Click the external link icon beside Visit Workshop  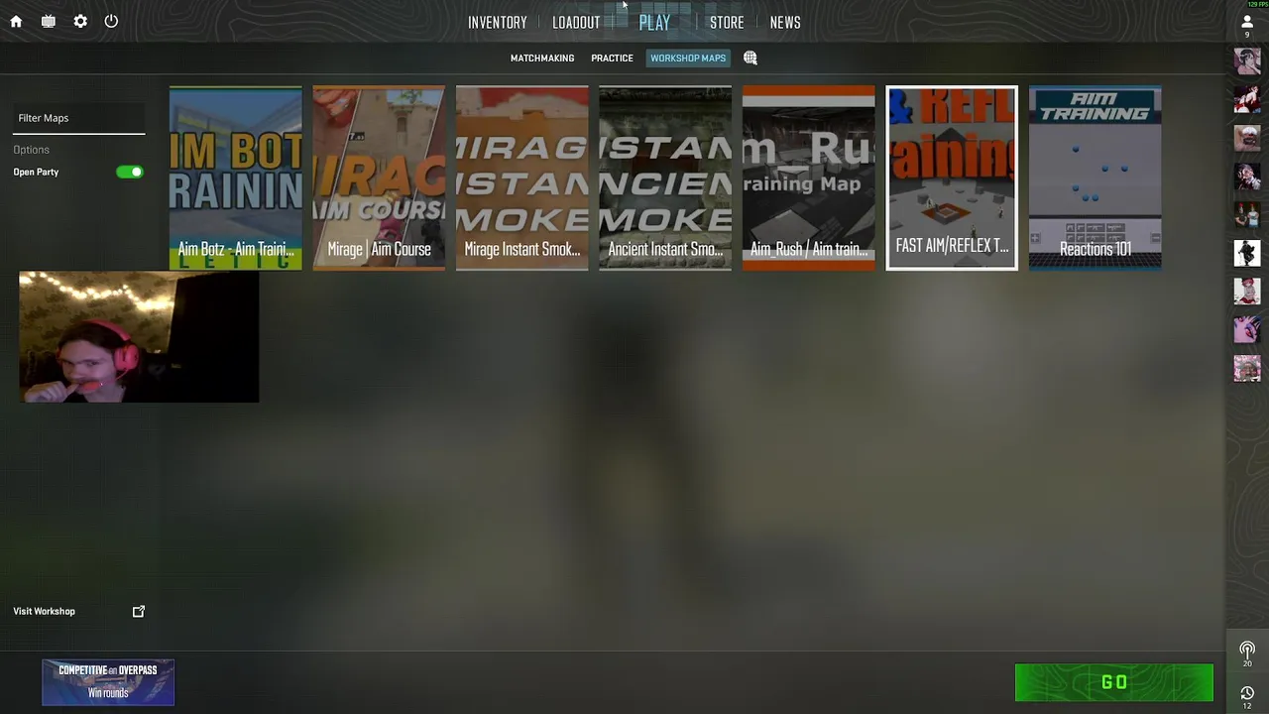click(x=139, y=611)
